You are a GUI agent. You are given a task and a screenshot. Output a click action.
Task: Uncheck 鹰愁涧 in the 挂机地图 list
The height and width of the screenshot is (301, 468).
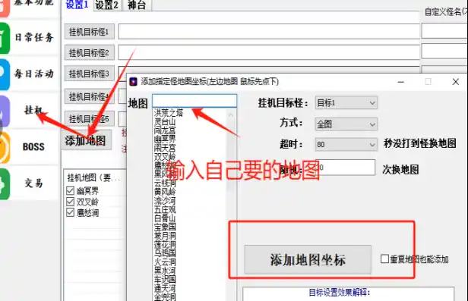click(x=70, y=212)
